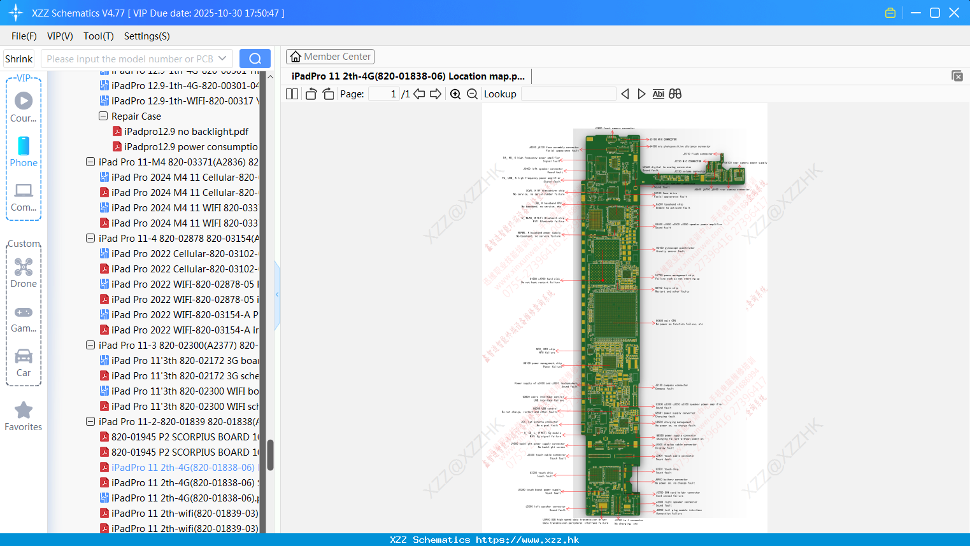
Task: Go to next page arrow
Action: click(x=436, y=94)
